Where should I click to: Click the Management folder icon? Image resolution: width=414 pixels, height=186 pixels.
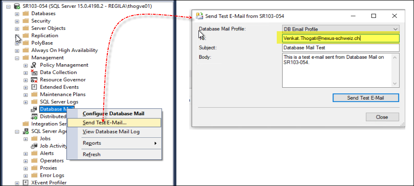tap(26, 58)
